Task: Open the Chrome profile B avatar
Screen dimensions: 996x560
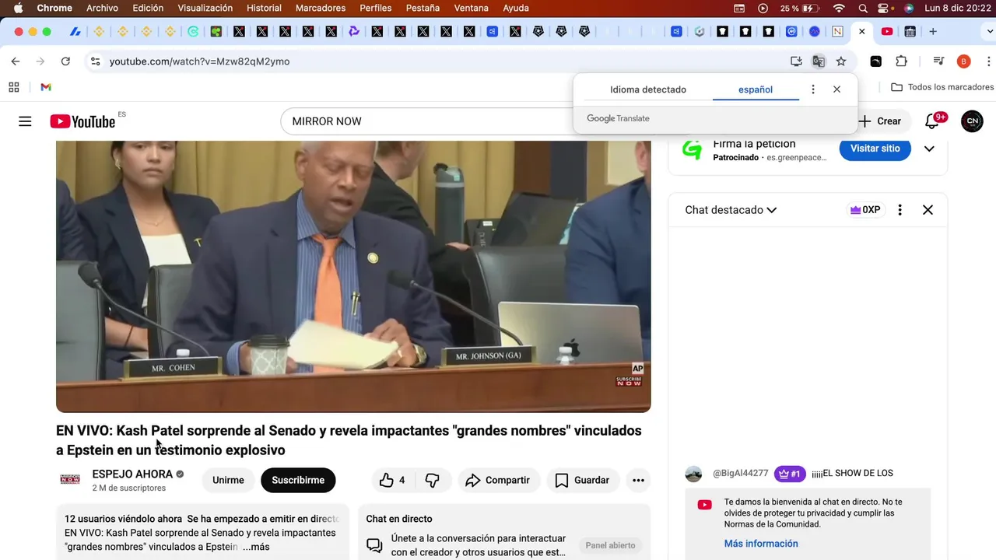Action: [x=964, y=61]
